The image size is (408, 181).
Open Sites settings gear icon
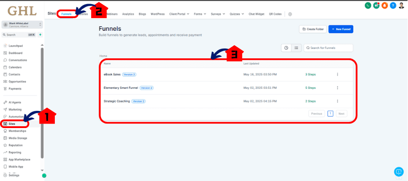tap(290, 14)
